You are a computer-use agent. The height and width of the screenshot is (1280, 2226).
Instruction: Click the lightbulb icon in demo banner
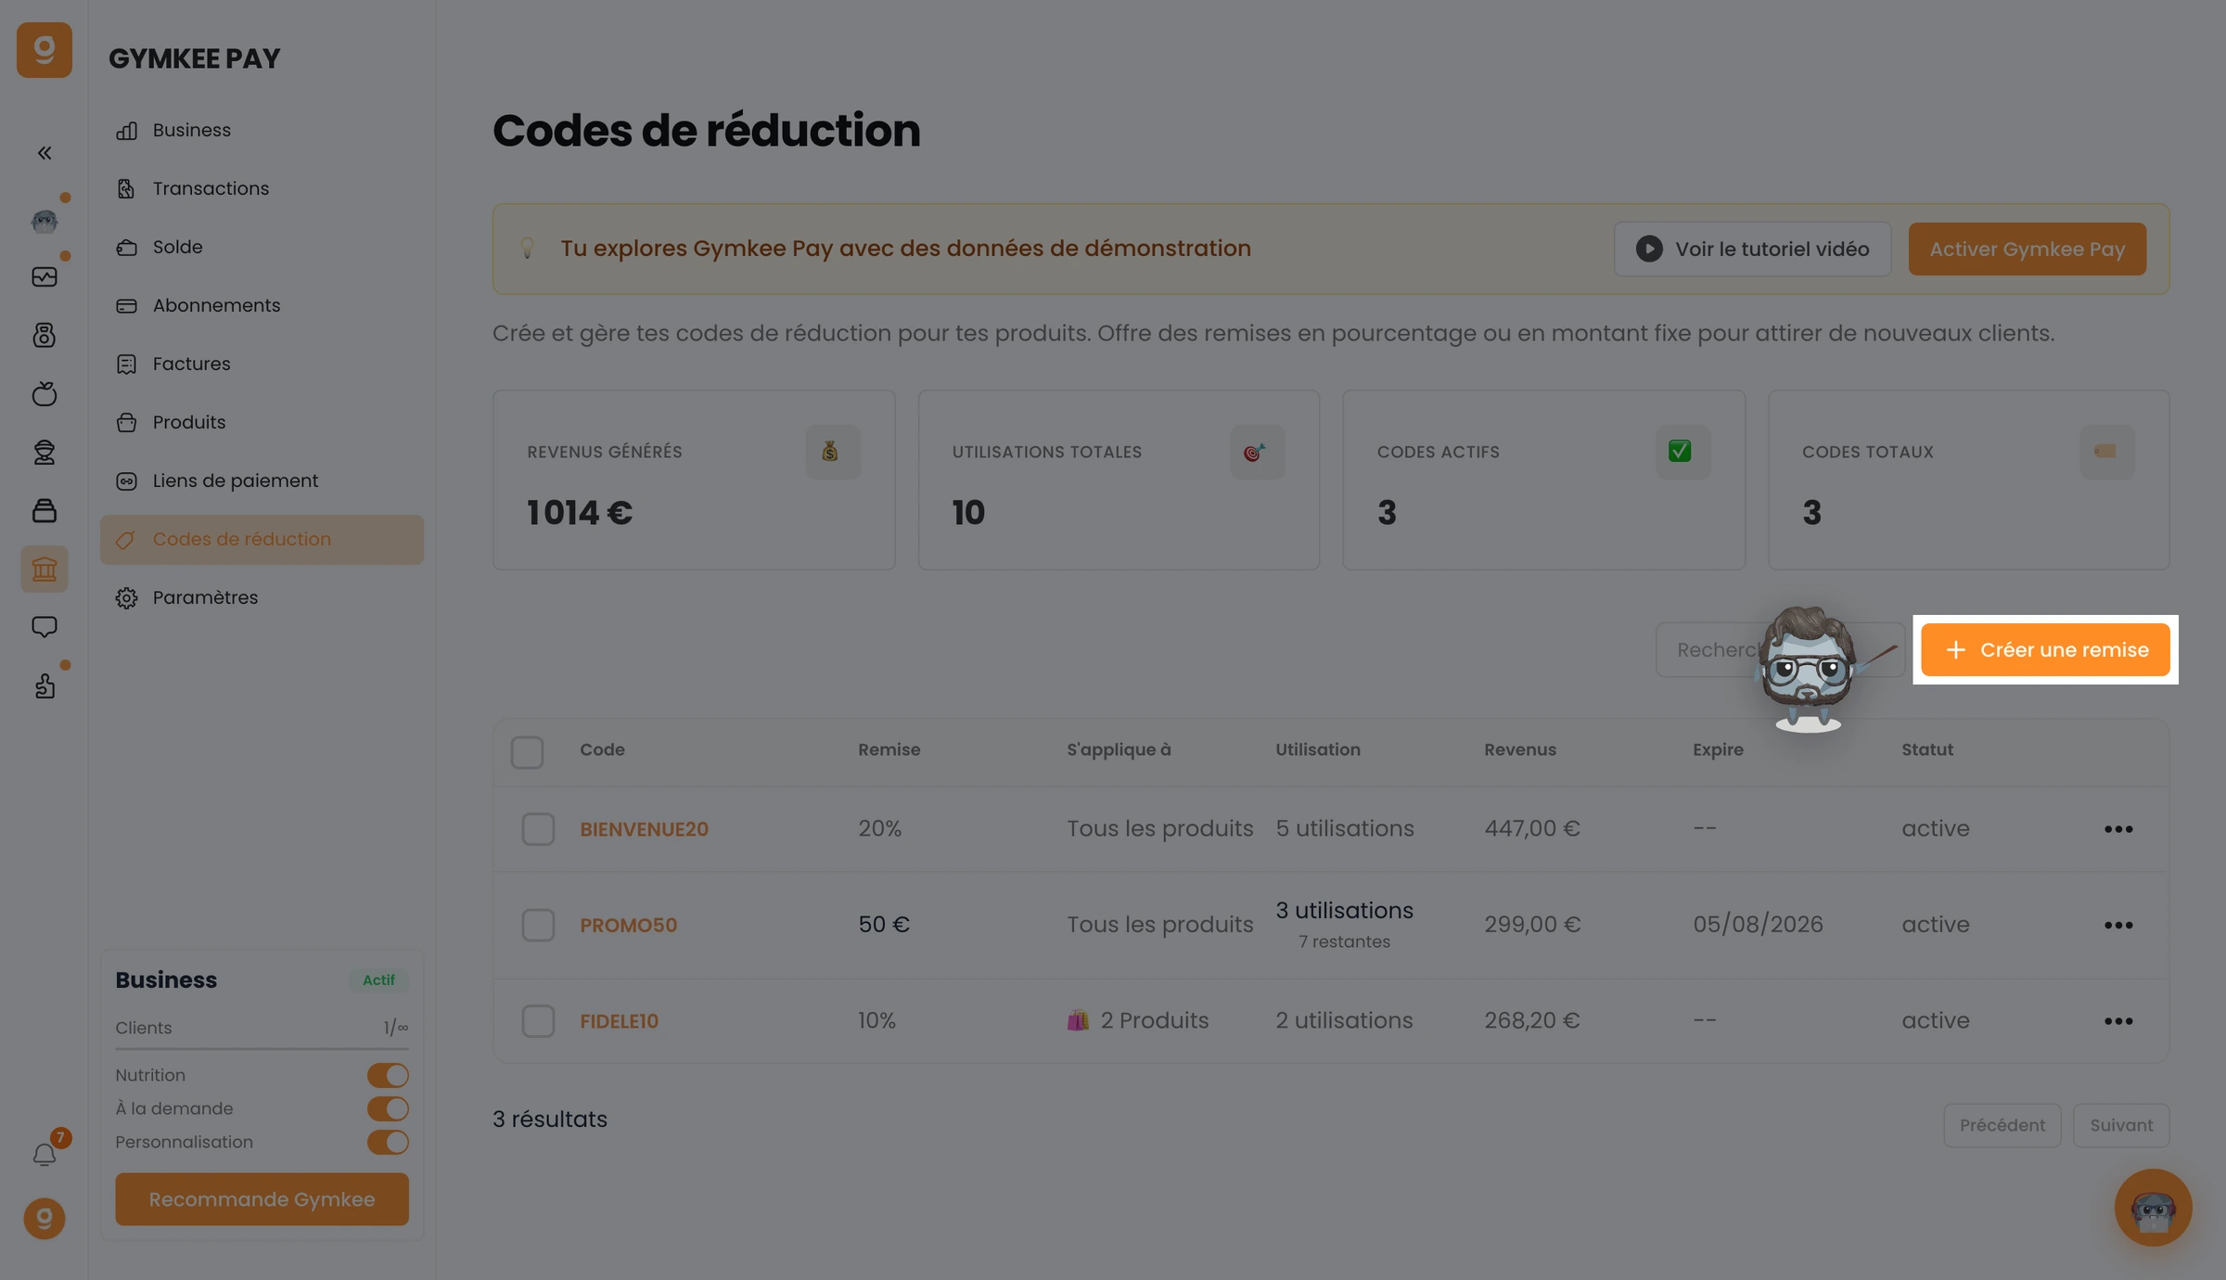(x=527, y=249)
